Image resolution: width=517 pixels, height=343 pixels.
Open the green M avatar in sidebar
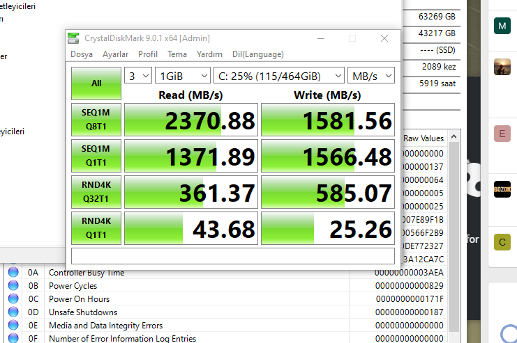502,26
